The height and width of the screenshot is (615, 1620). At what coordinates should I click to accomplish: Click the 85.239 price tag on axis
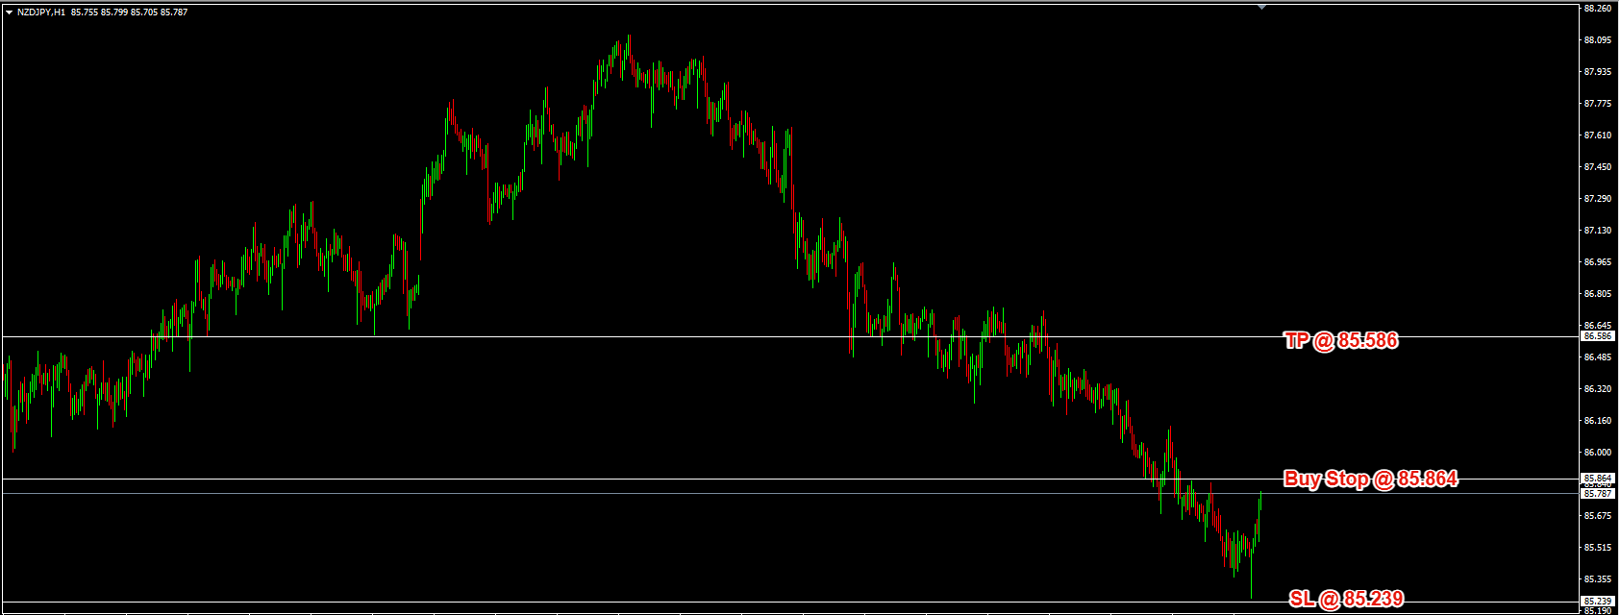pos(1599,601)
